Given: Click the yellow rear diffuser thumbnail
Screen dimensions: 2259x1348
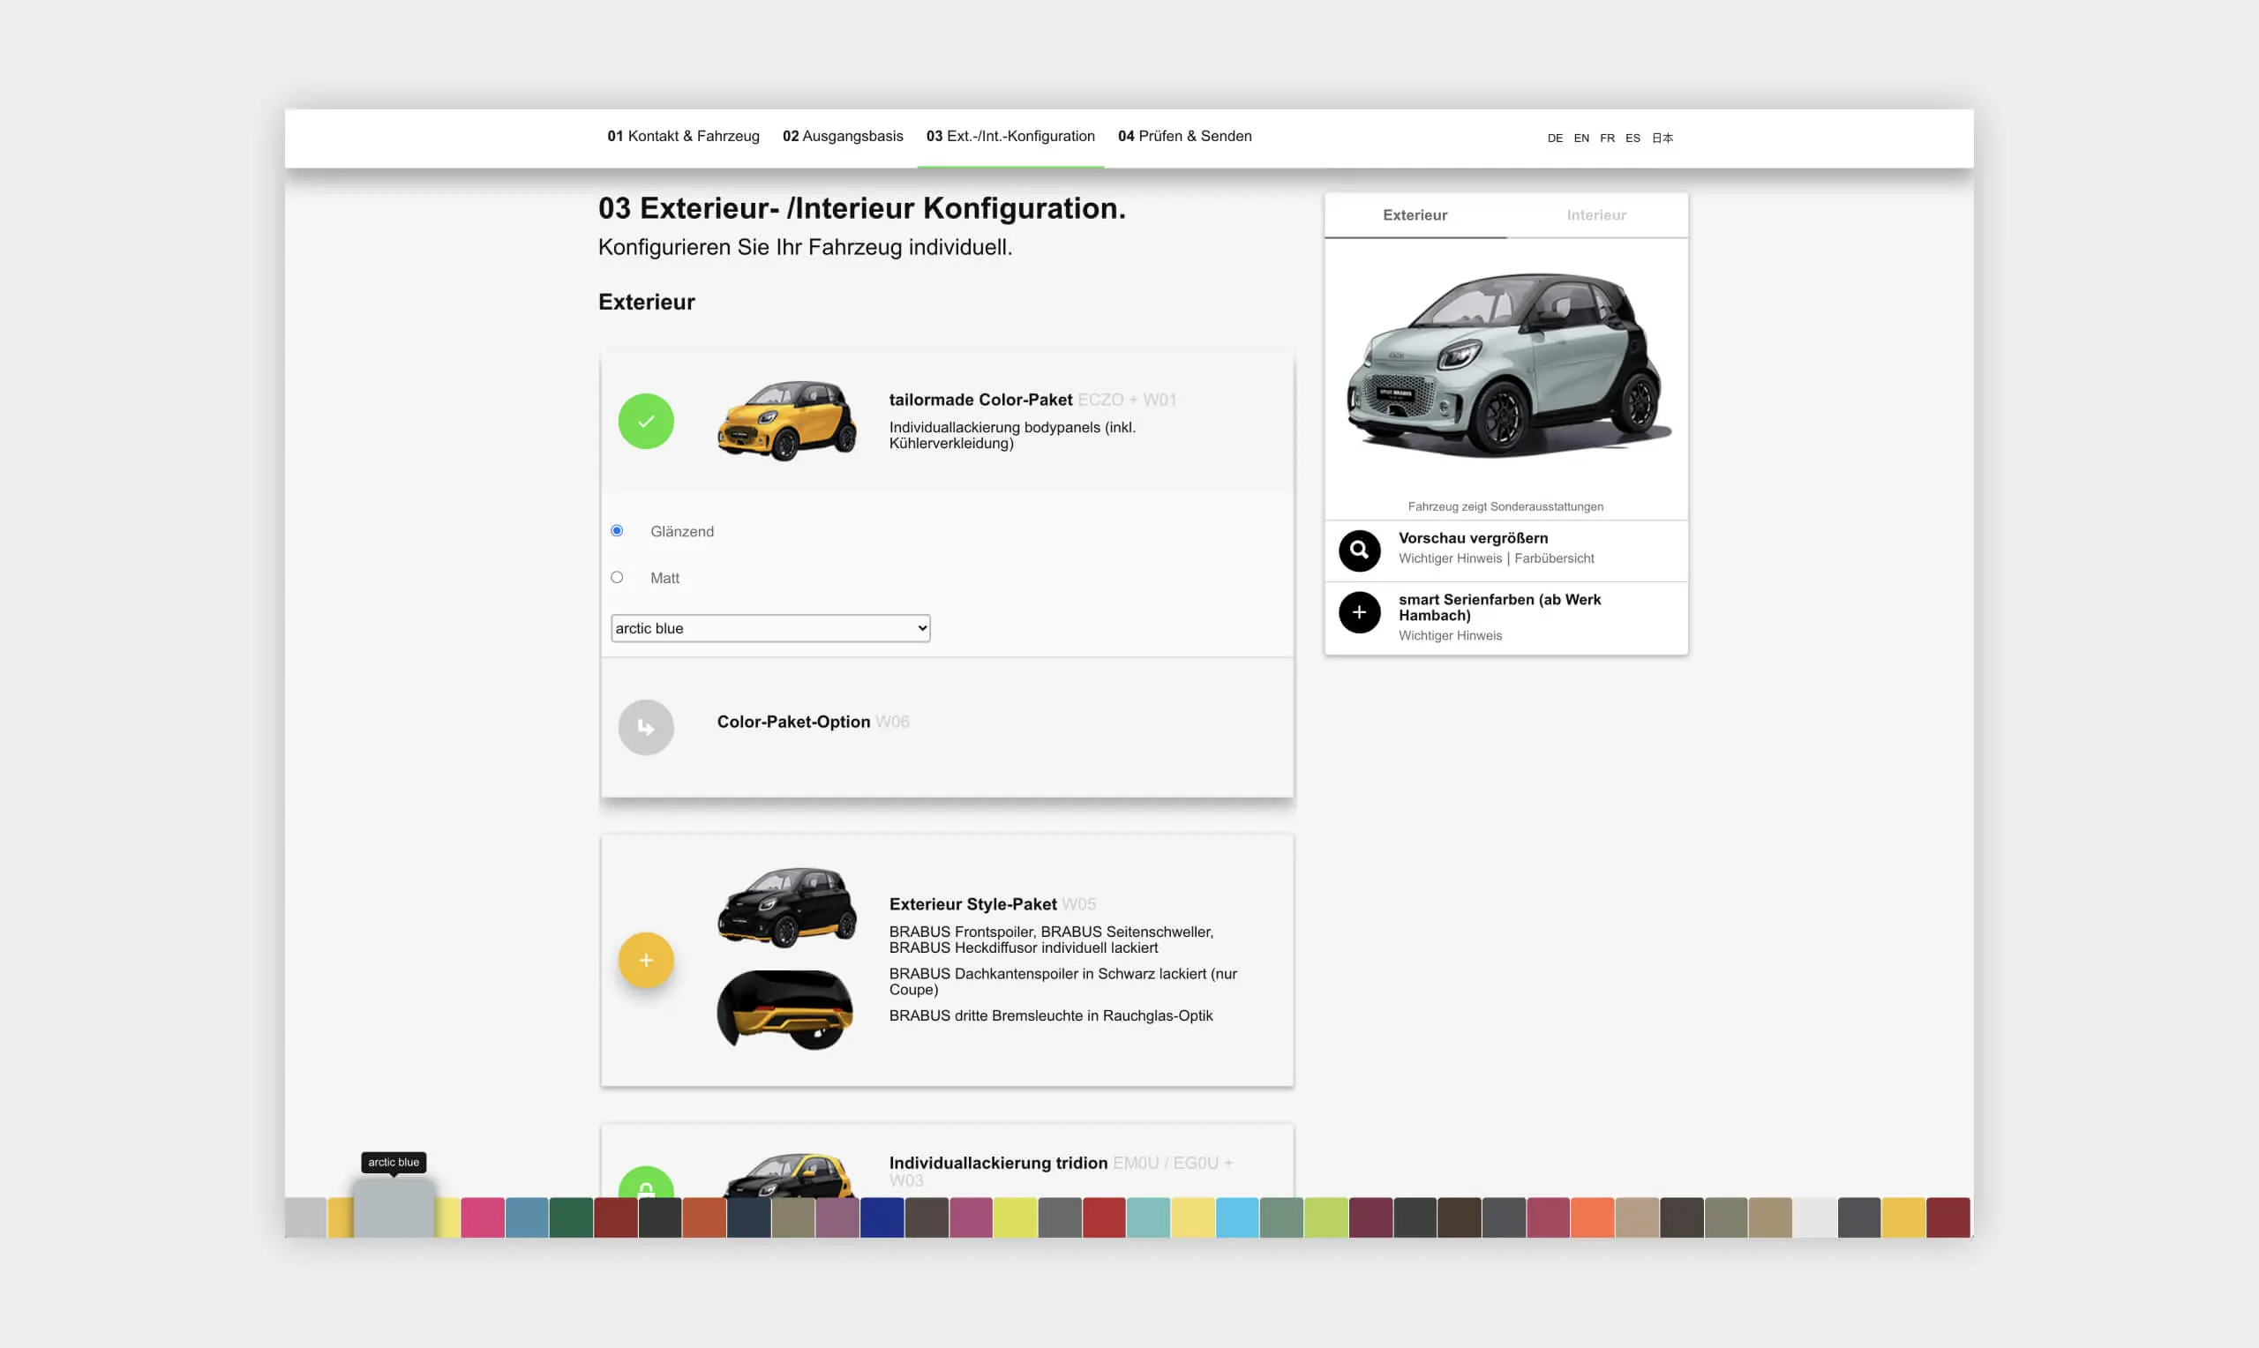Looking at the screenshot, I should pos(784,1009).
